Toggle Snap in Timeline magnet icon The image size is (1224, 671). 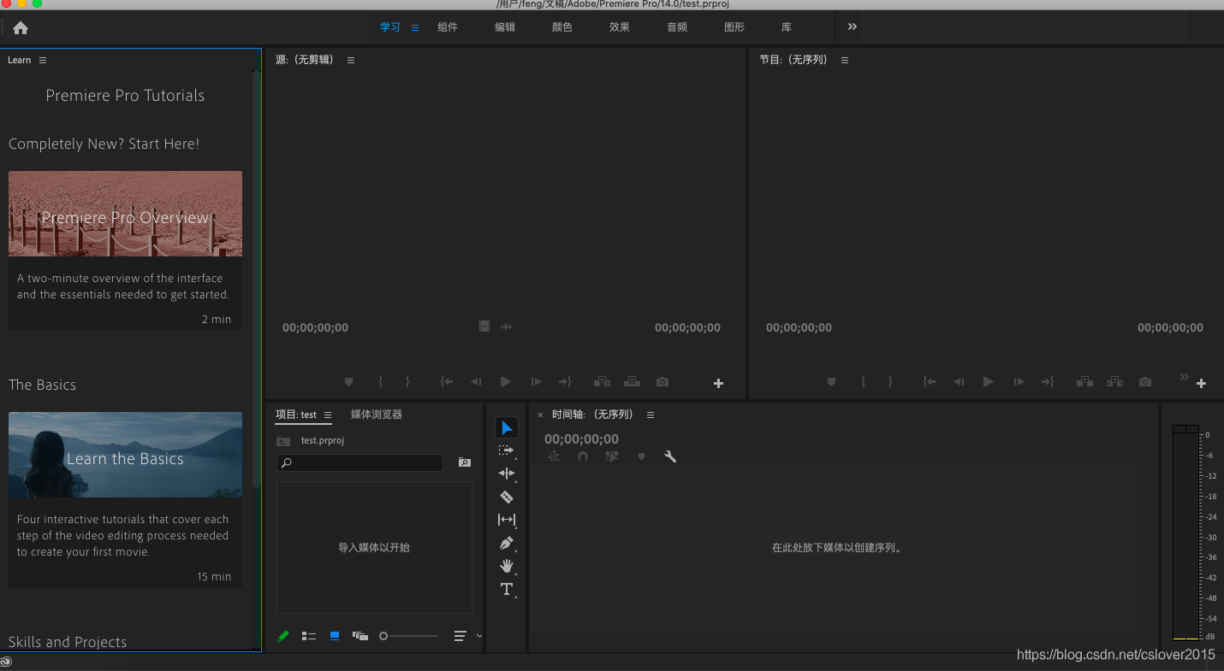coord(583,456)
